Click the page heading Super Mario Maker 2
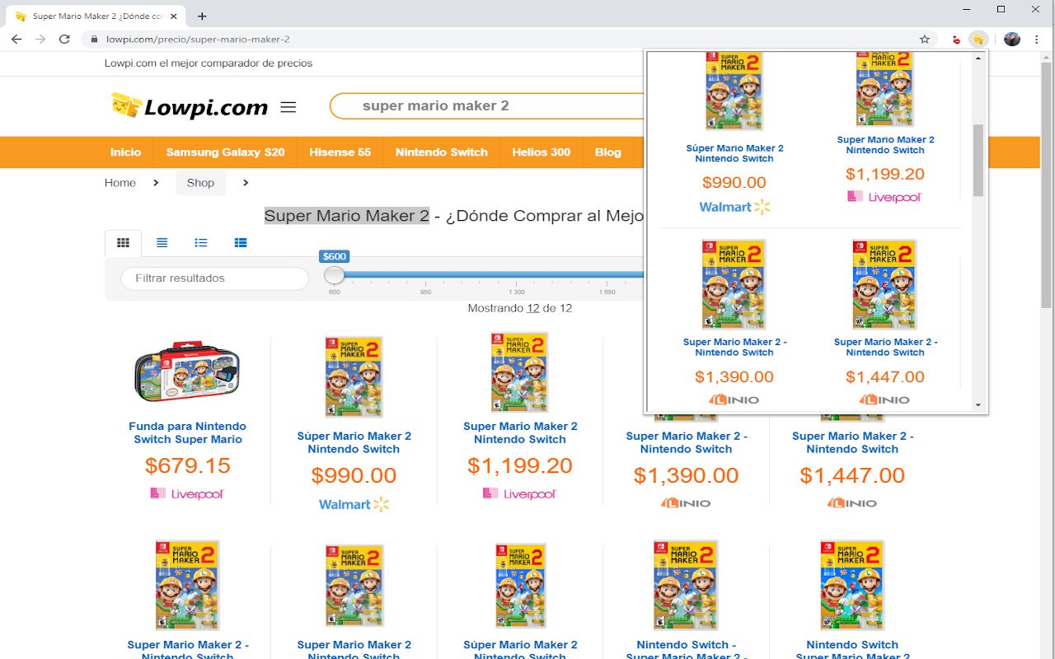 (346, 216)
